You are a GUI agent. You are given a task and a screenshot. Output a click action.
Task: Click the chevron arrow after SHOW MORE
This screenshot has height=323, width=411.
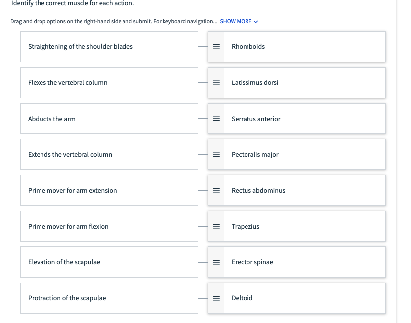pyautogui.click(x=256, y=22)
